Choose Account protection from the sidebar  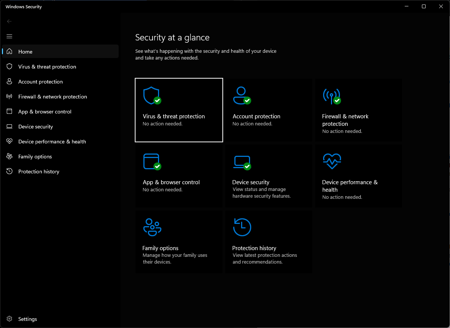click(x=60, y=82)
